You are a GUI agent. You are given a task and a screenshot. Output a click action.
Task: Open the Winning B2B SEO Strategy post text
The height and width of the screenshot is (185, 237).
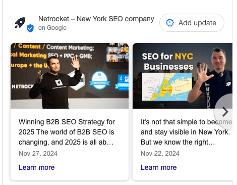tap(67, 132)
